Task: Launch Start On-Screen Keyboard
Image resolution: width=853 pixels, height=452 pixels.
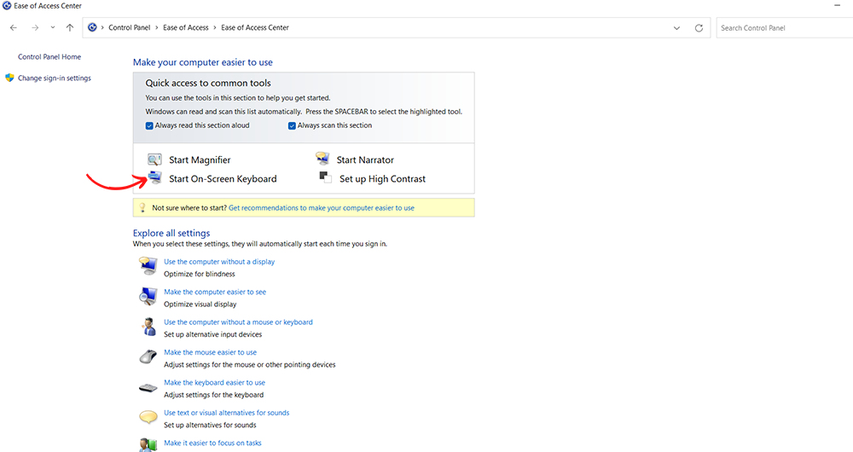Action: click(x=223, y=178)
